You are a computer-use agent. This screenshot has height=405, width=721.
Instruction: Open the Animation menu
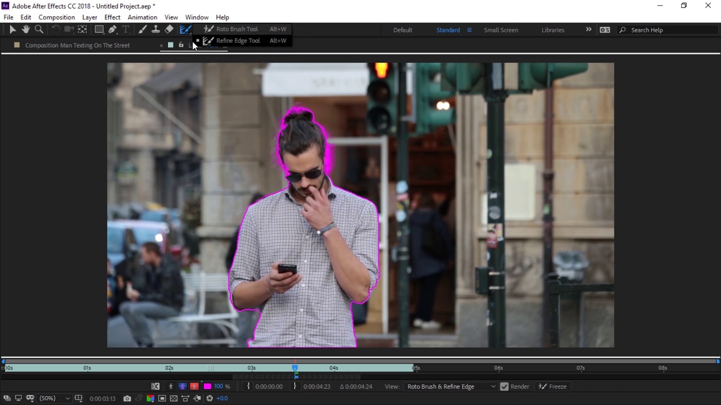tap(142, 17)
